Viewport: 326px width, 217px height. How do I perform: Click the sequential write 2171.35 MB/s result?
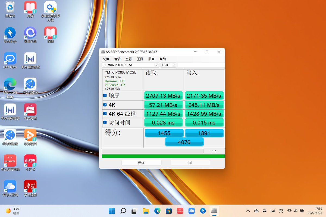click(204, 96)
